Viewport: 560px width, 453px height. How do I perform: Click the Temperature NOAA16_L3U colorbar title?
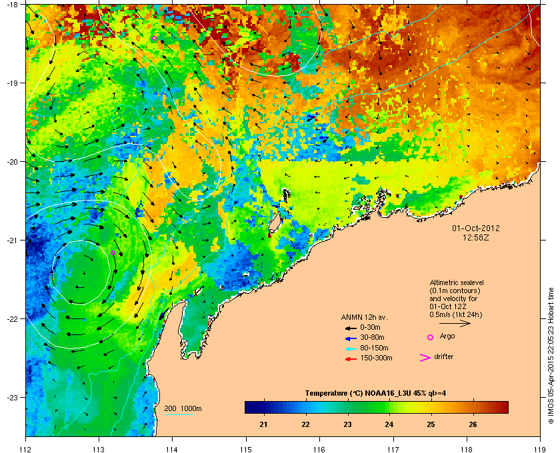pos(375,394)
